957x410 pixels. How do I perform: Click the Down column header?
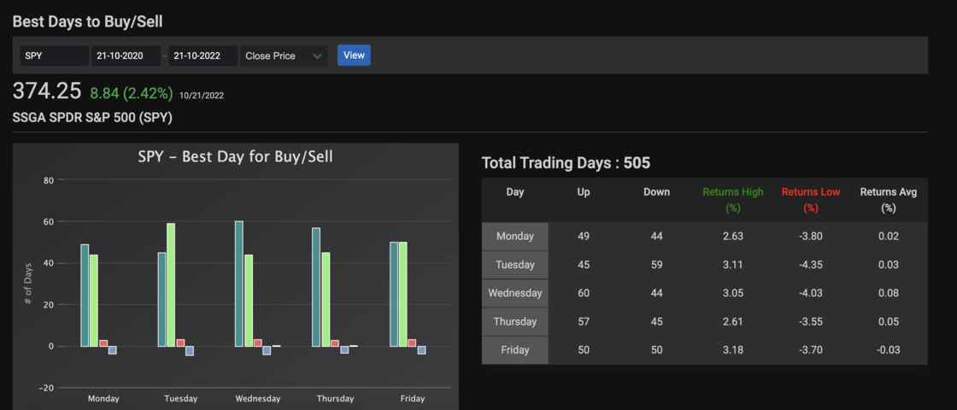(x=657, y=192)
